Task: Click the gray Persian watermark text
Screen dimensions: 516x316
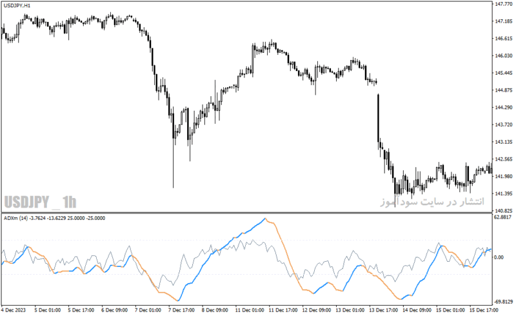Action: point(432,201)
